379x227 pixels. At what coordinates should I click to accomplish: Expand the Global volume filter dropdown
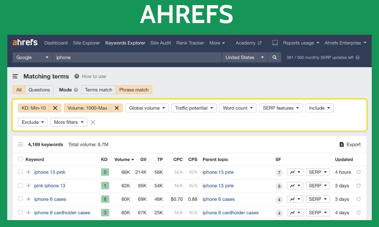point(147,108)
